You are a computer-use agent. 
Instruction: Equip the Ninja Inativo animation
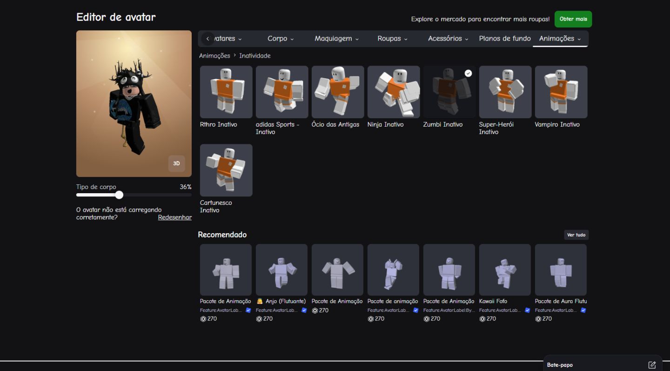[x=394, y=92]
